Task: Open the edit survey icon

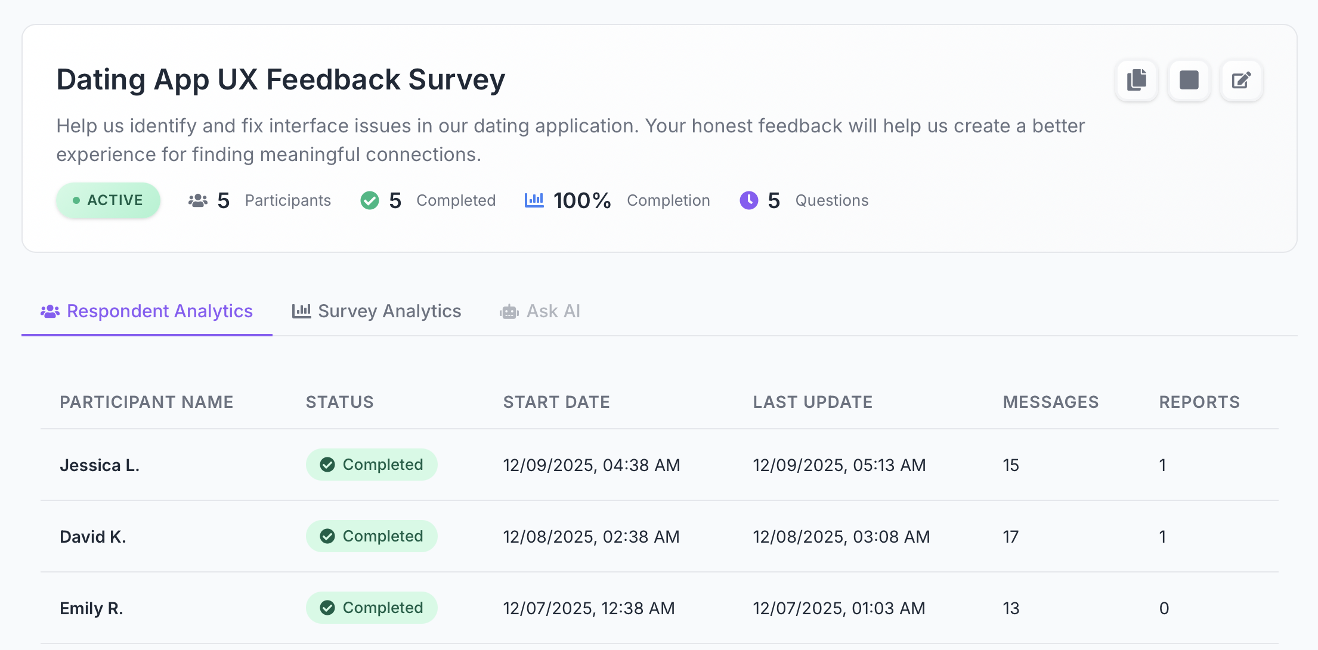Action: pyautogui.click(x=1241, y=81)
